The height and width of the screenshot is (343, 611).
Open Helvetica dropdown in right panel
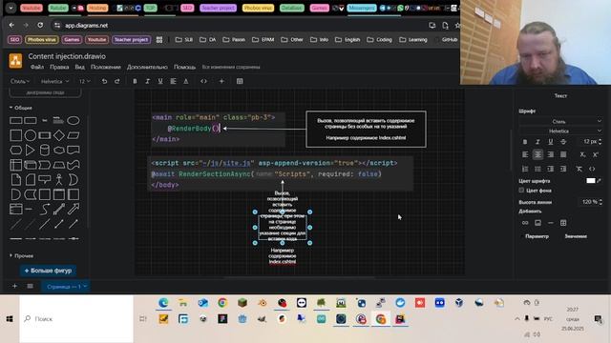pos(560,131)
